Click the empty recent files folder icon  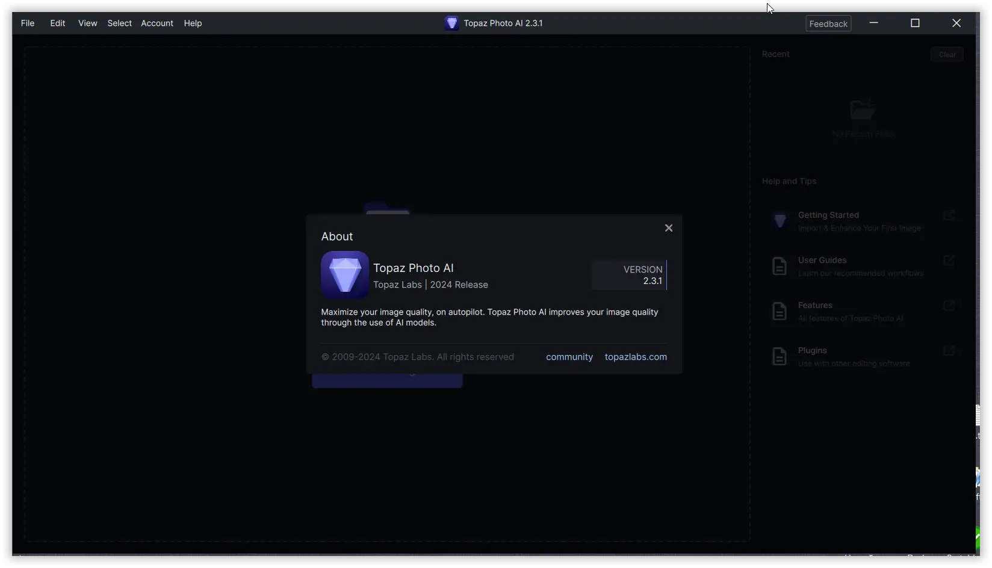862,110
